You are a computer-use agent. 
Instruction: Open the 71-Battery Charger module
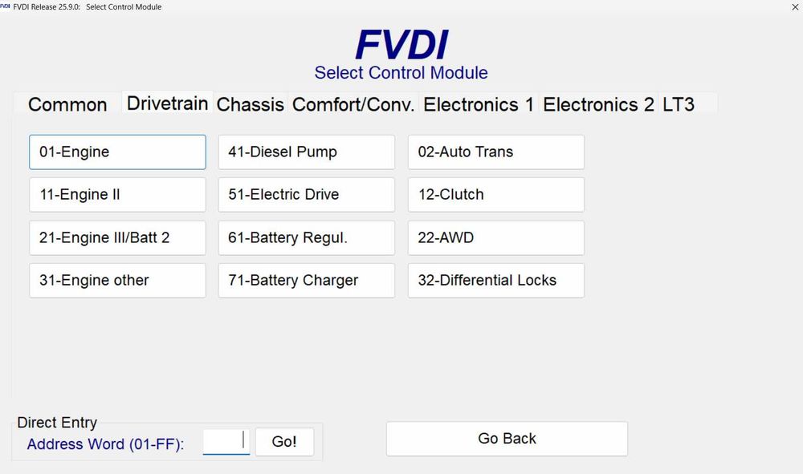point(306,281)
